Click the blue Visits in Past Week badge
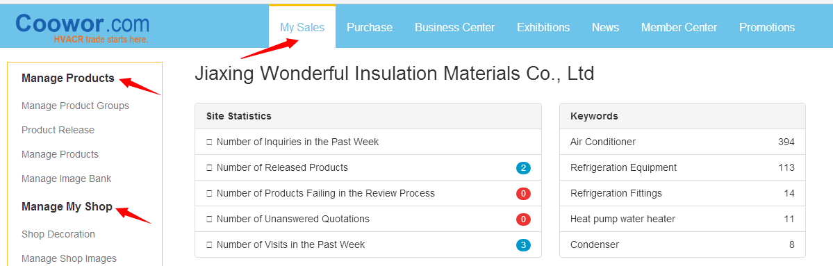This screenshot has width=833, height=266. [x=523, y=244]
